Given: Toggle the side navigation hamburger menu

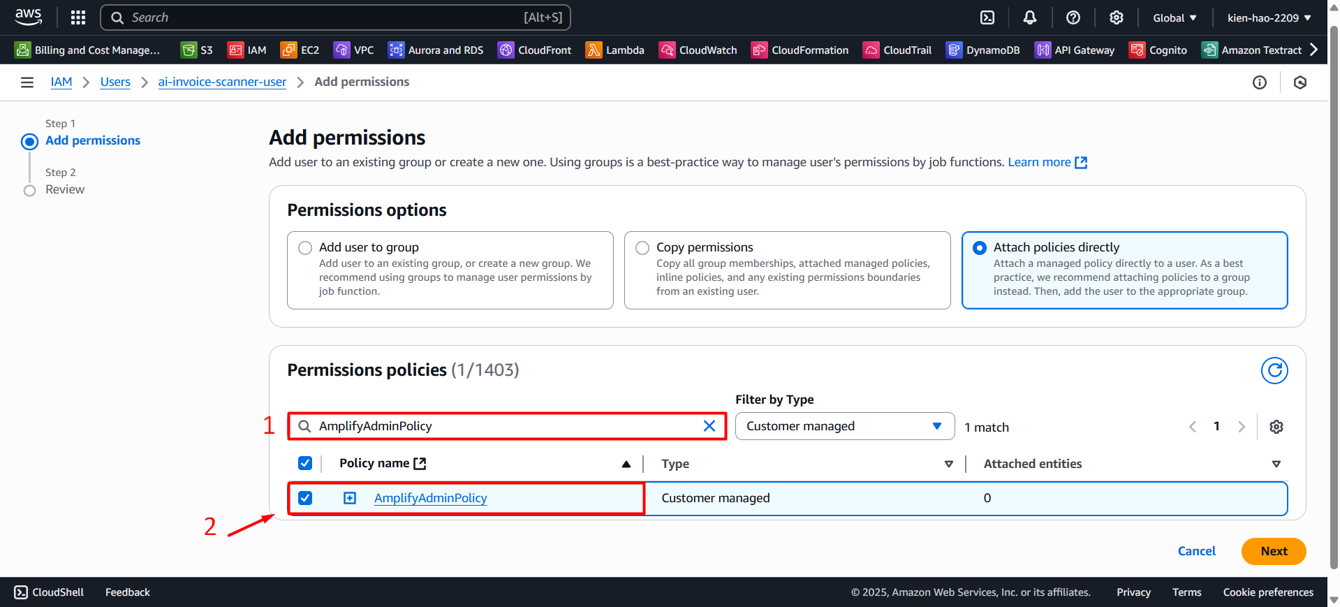Looking at the screenshot, I should (27, 82).
